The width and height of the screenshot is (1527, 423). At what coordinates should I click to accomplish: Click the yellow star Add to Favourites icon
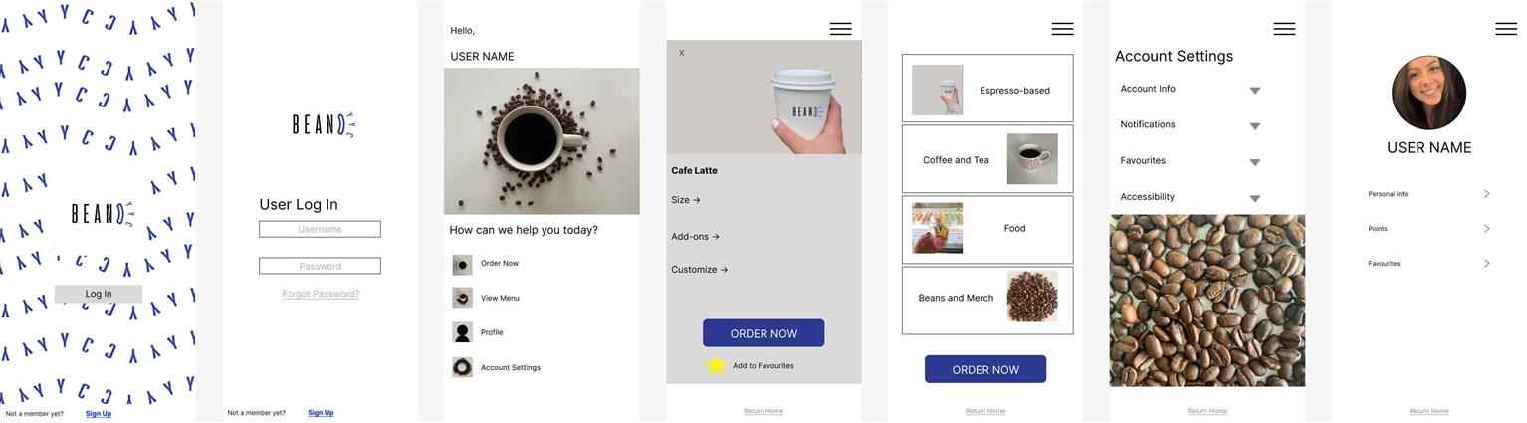point(716,365)
